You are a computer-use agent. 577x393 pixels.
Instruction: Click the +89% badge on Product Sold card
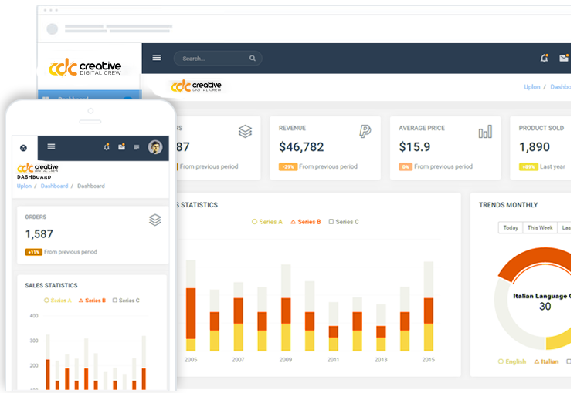[x=528, y=167]
